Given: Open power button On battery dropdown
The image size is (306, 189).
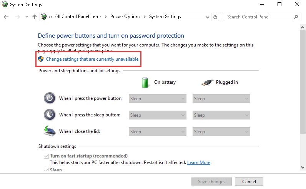Looking at the screenshot, I should tap(158, 99).
